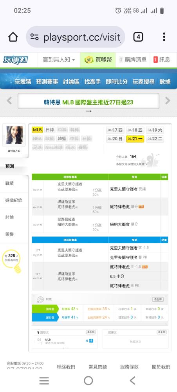Click 克里夫蘭守護者 客 -1.5 prediction
Screen dimensions: 177x392
coord(129,248)
